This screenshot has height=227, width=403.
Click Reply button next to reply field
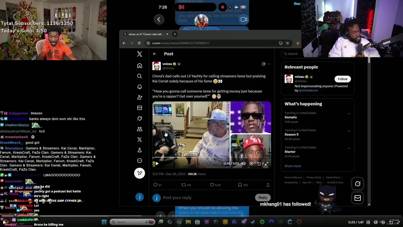coord(263,198)
